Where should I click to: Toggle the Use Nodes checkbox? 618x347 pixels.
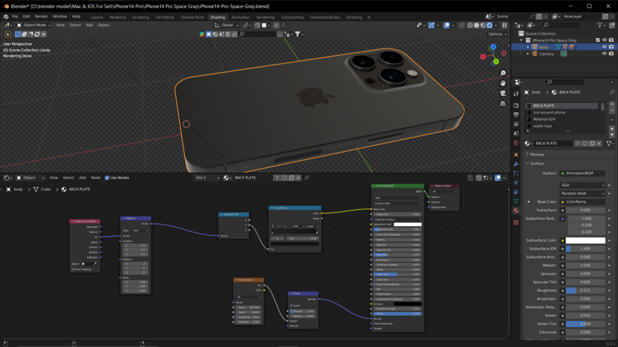coord(107,178)
